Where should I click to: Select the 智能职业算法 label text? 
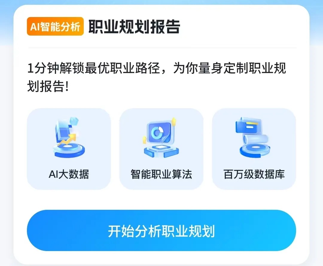[161, 174]
